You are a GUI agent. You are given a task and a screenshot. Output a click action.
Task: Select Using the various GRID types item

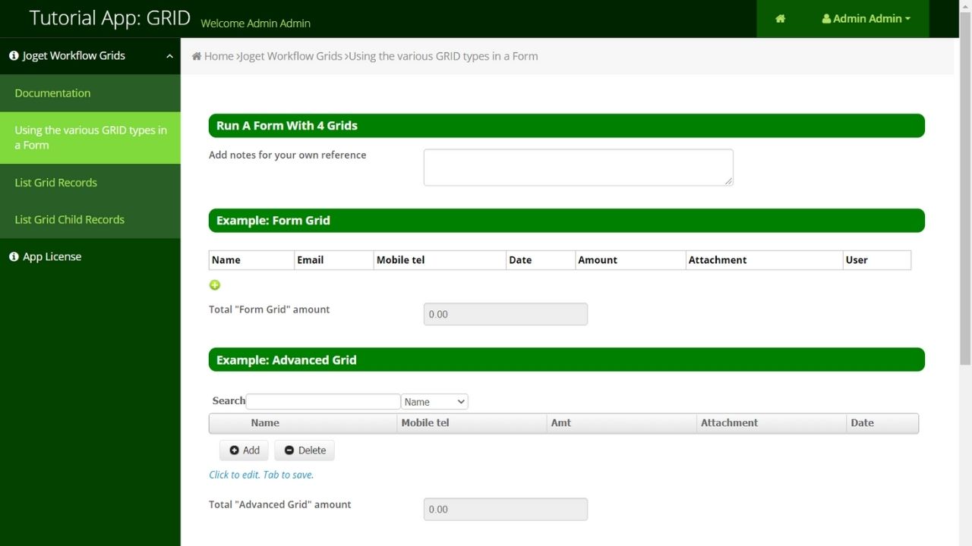tap(90, 137)
